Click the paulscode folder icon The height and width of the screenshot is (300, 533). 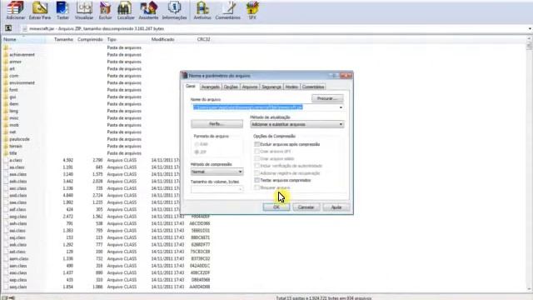coord(6,139)
